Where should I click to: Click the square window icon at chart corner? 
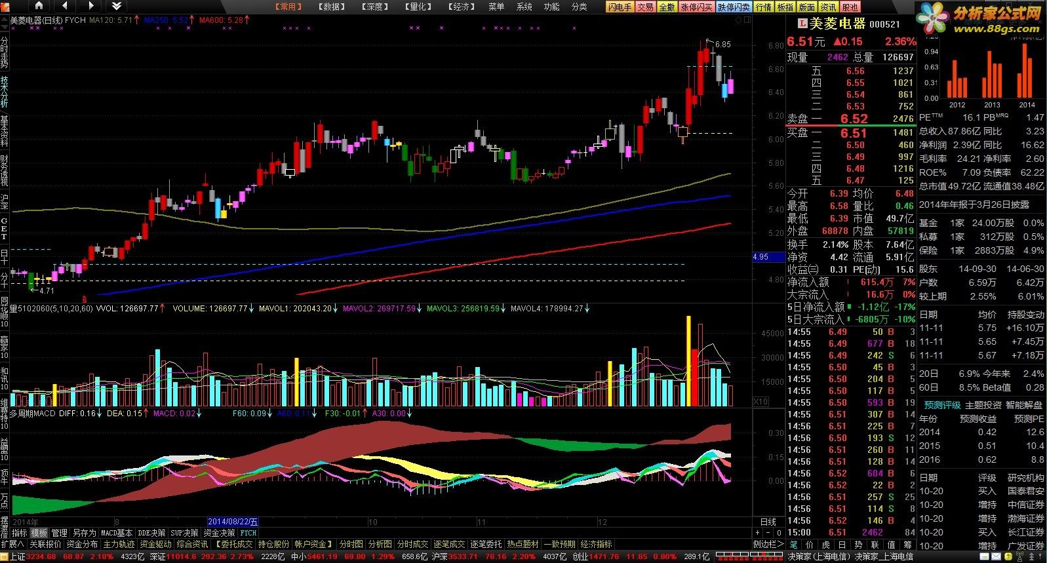click(748, 20)
